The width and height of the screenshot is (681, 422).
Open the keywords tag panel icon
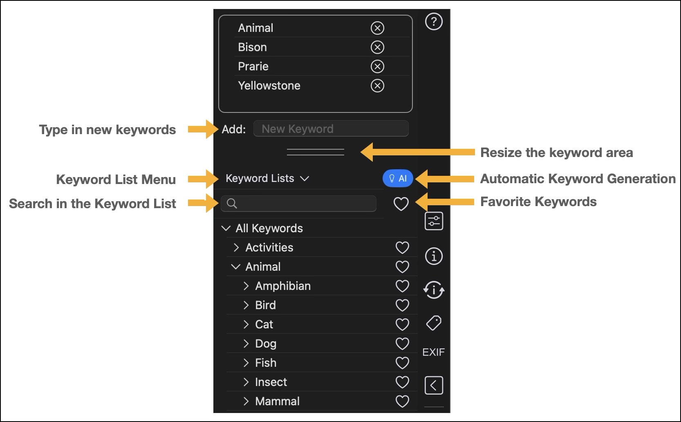coord(434,323)
